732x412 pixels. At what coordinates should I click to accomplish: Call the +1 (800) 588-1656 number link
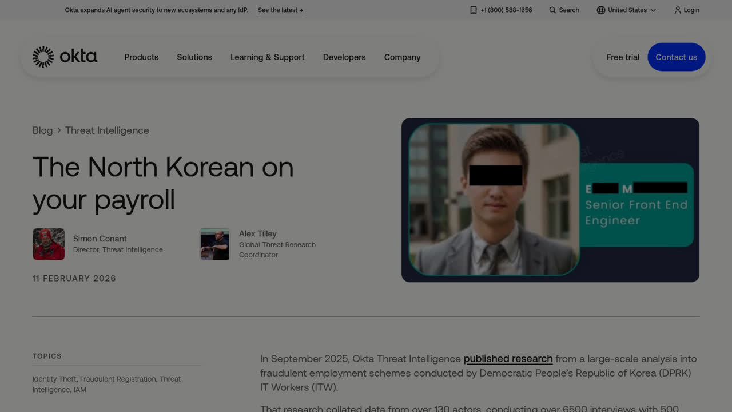pos(506,10)
